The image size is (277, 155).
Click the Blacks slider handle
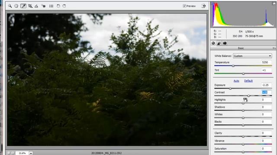243,125
